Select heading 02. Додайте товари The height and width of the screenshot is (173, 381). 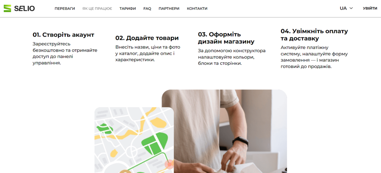point(147,38)
